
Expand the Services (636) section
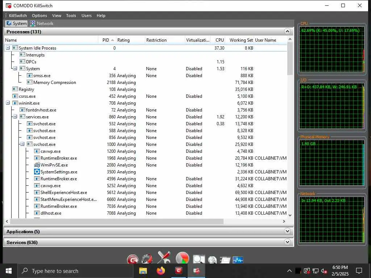point(287,242)
